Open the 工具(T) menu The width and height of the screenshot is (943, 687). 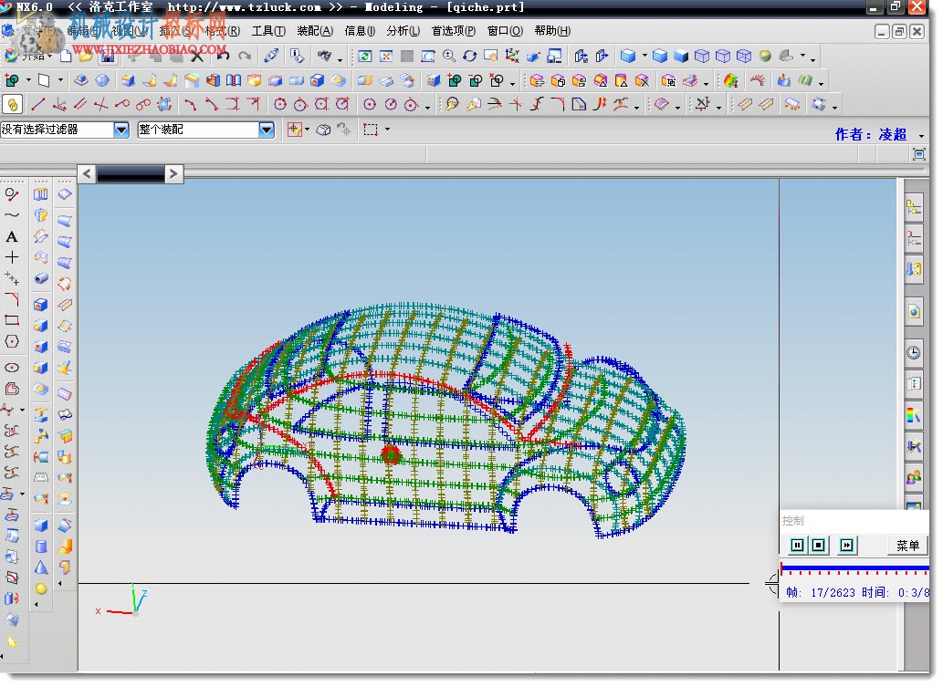point(268,31)
